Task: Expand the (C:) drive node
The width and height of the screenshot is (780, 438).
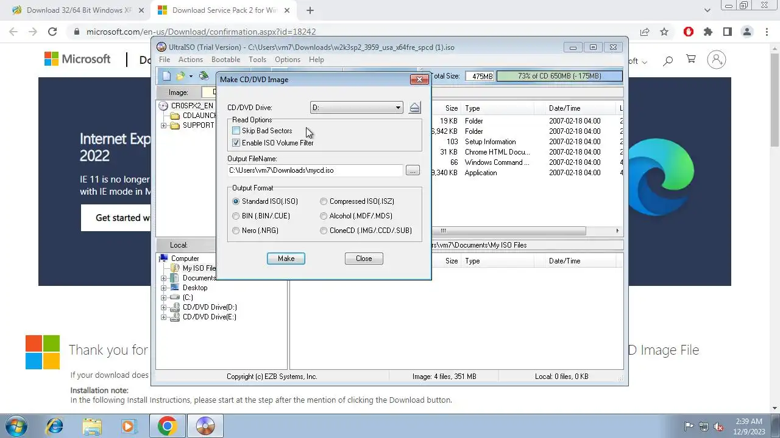Action: pos(163,297)
